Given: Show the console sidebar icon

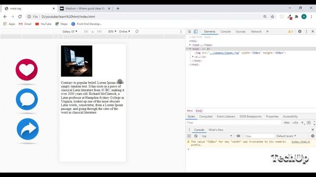Looking at the screenshot, I should (189, 136).
